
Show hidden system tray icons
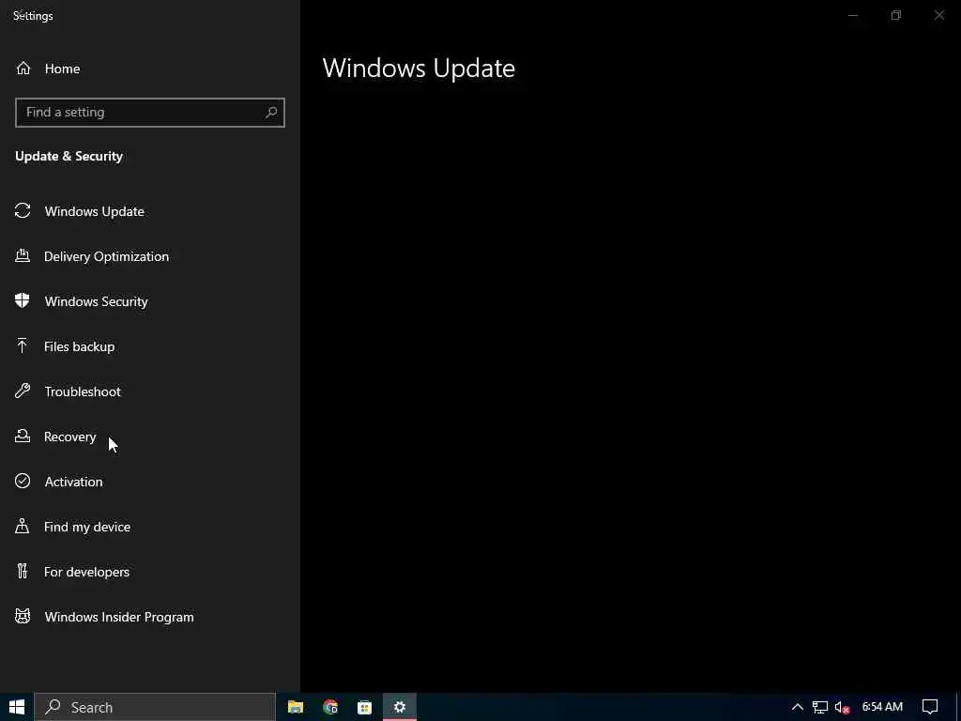pos(798,707)
